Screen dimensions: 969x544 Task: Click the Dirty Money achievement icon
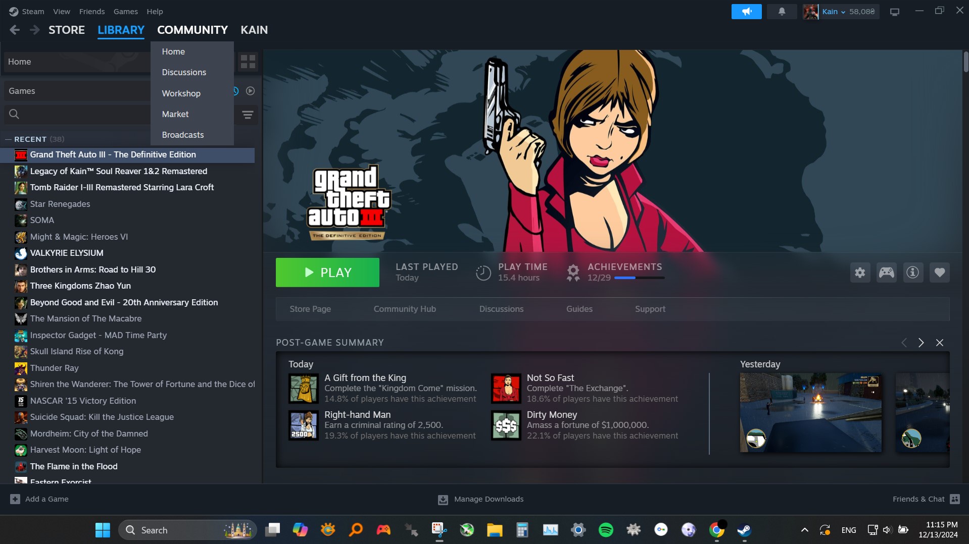[506, 425]
